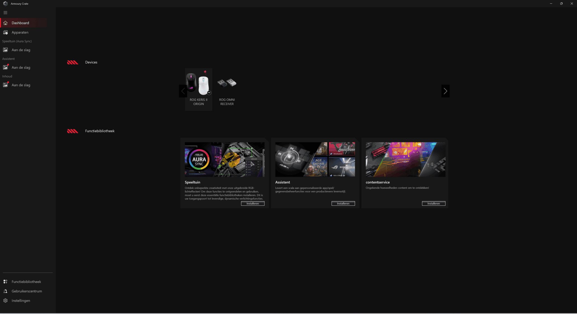Click the Gebruikerscentrum user icon

tap(5, 291)
